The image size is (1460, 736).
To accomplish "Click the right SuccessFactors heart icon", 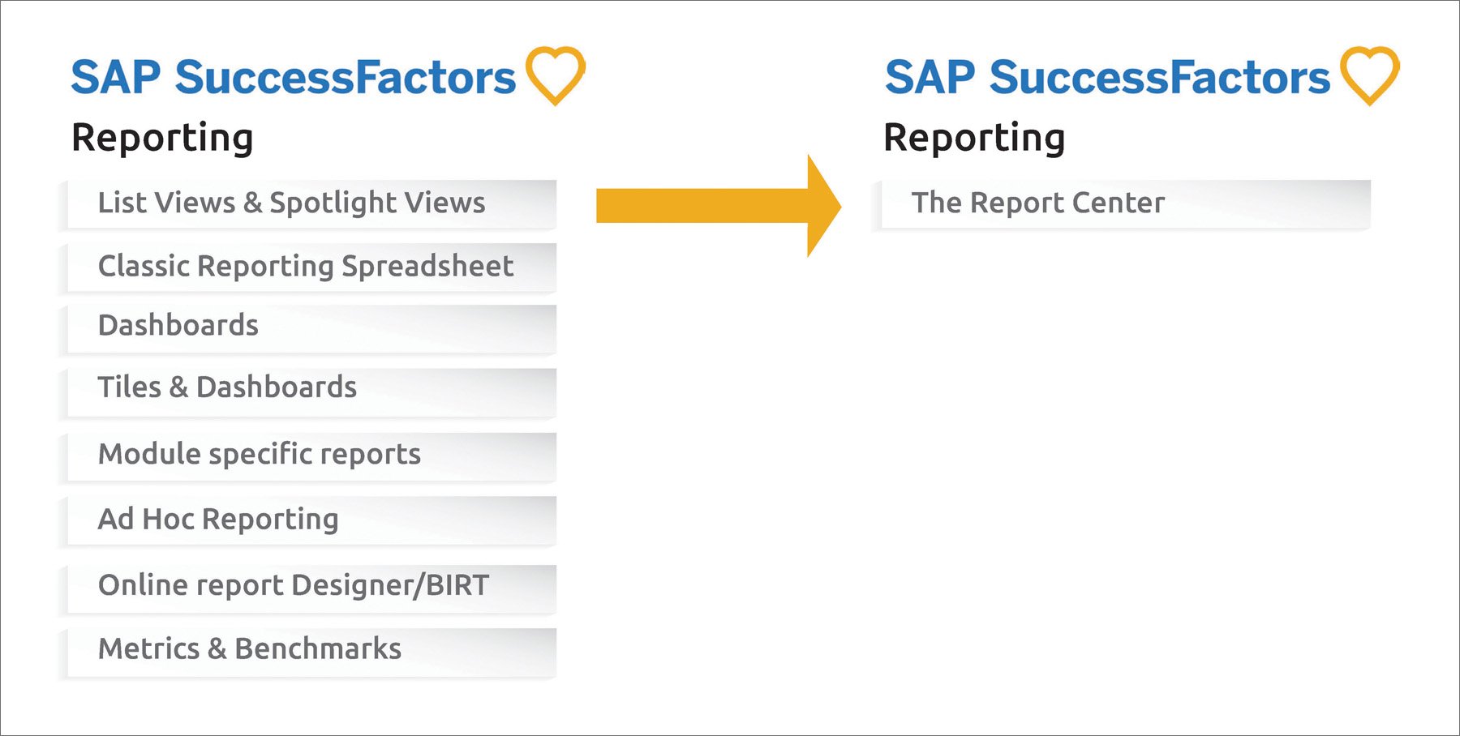I will (1370, 75).
